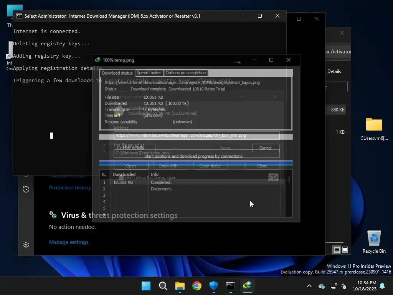Click the Info column header

click(x=154, y=174)
